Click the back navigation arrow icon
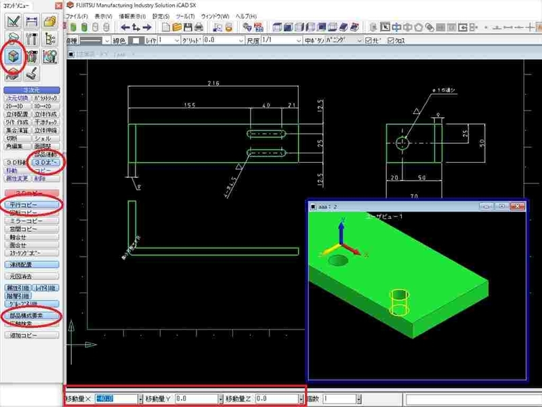 (x=125, y=28)
